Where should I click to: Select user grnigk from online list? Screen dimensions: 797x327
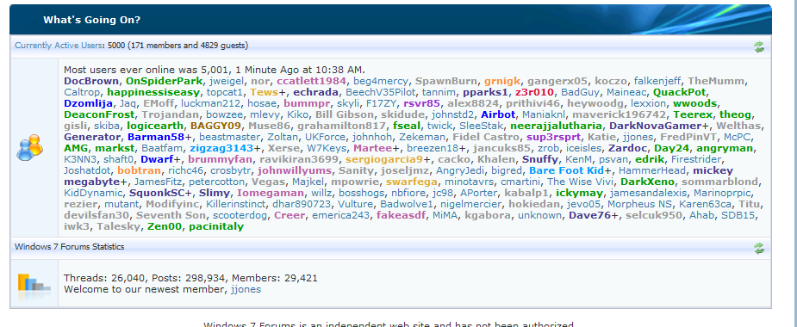point(502,81)
